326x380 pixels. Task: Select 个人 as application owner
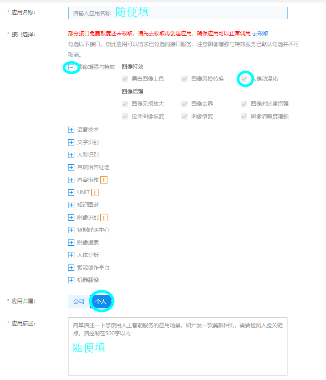coord(101,302)
